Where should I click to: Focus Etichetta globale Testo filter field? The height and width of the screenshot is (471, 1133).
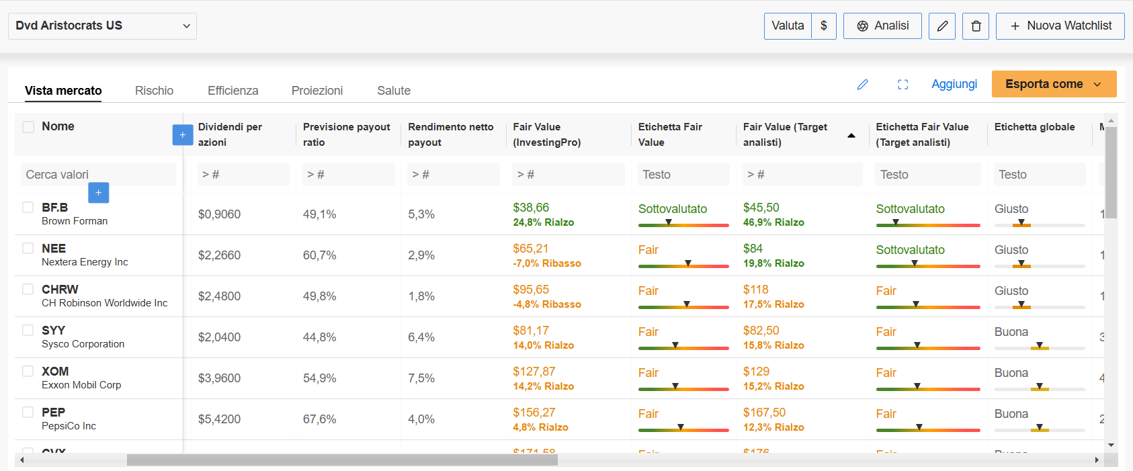tap(1040, 175)
